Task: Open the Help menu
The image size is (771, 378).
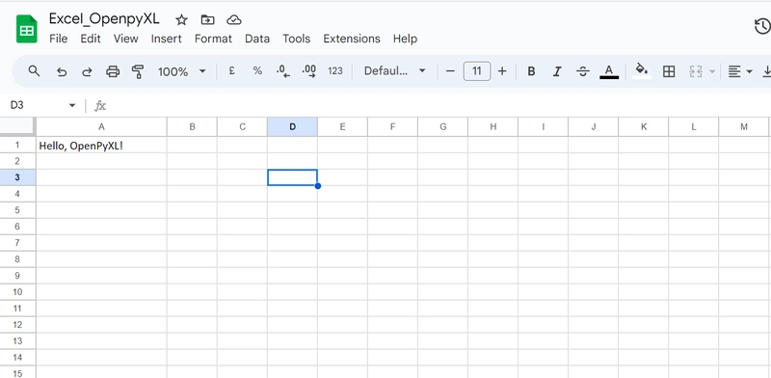Action: pyautogui.click(x=405, y=39)
